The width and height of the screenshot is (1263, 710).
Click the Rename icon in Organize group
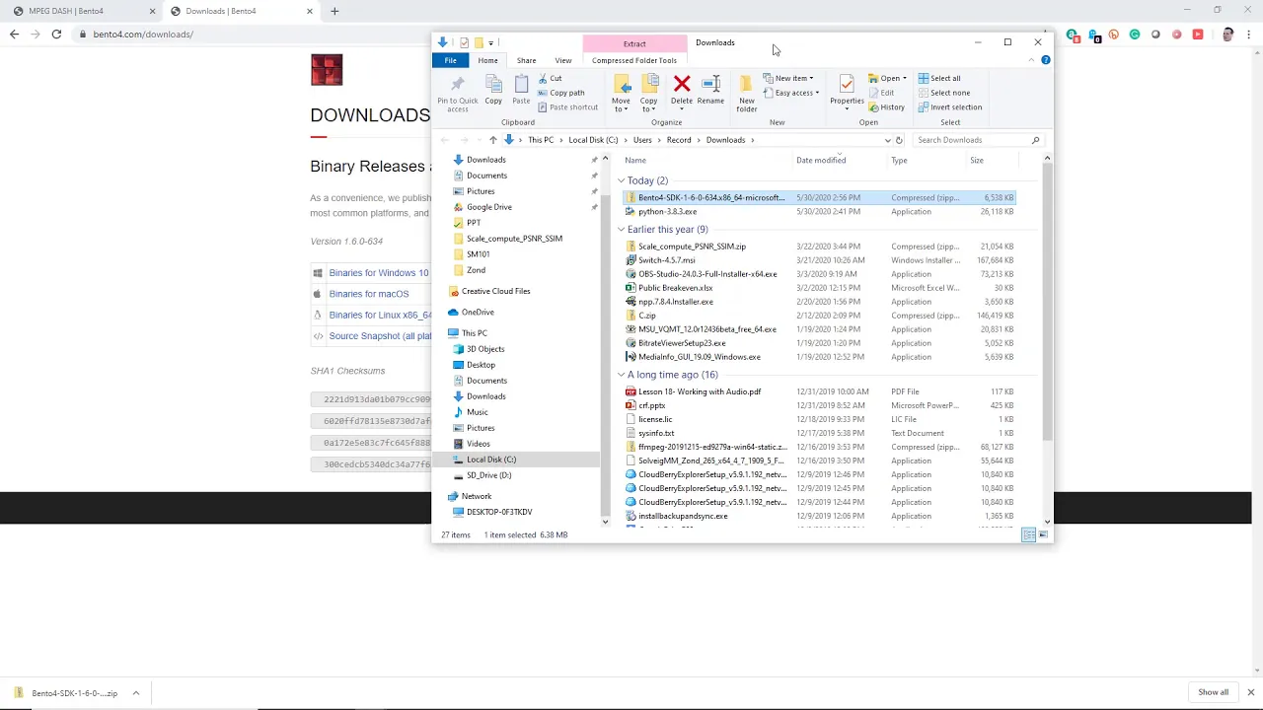pos(710,84)
